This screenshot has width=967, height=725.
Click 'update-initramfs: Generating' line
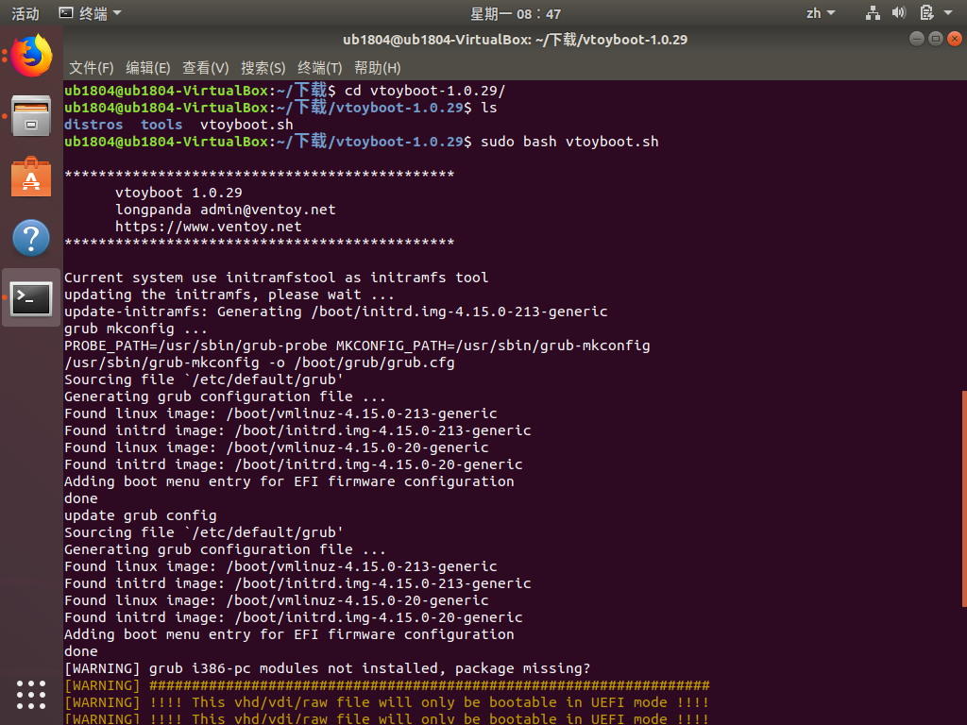336,312
